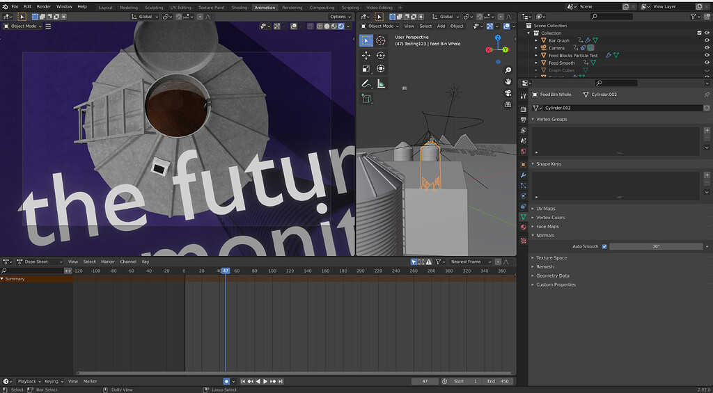Select the Scale tool in the right viewport
Screen dimensions: 713x393
point(366,69)
